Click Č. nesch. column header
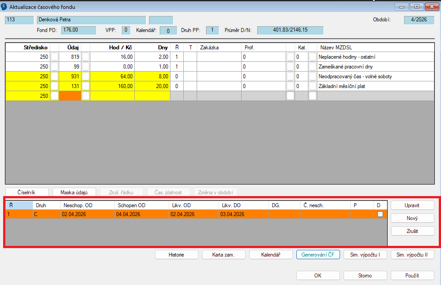 325,205
